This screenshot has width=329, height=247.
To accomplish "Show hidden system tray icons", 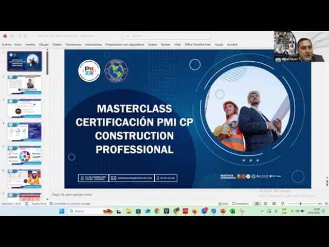I will tap(262, 211).
